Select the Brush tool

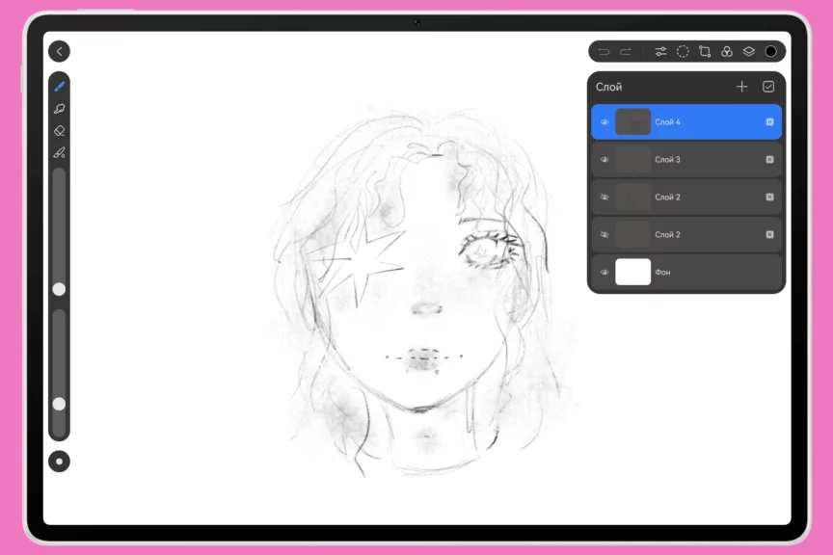[x=59, y=87]
